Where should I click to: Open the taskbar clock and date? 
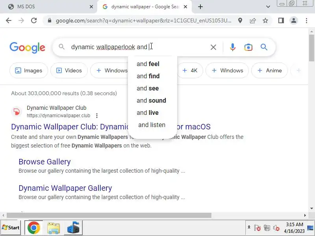click(294, 228)
